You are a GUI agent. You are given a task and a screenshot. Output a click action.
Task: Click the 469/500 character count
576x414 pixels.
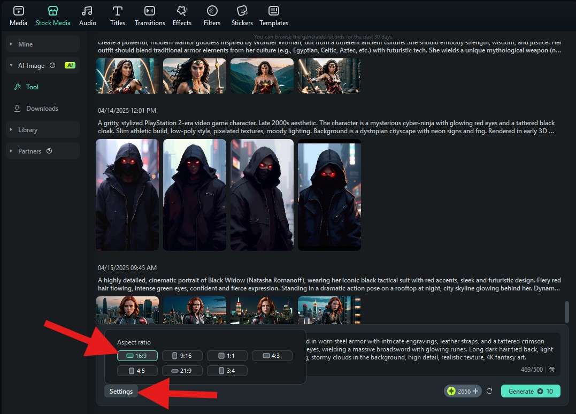point(532,370)
